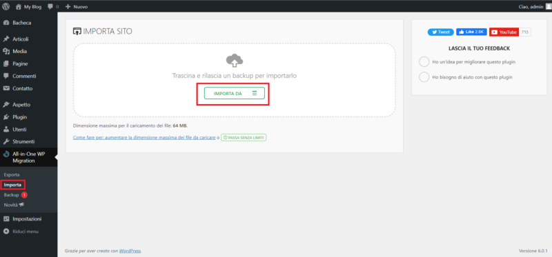Click the home icon beside My Blog
552x257 pixels.
point(19,7)
